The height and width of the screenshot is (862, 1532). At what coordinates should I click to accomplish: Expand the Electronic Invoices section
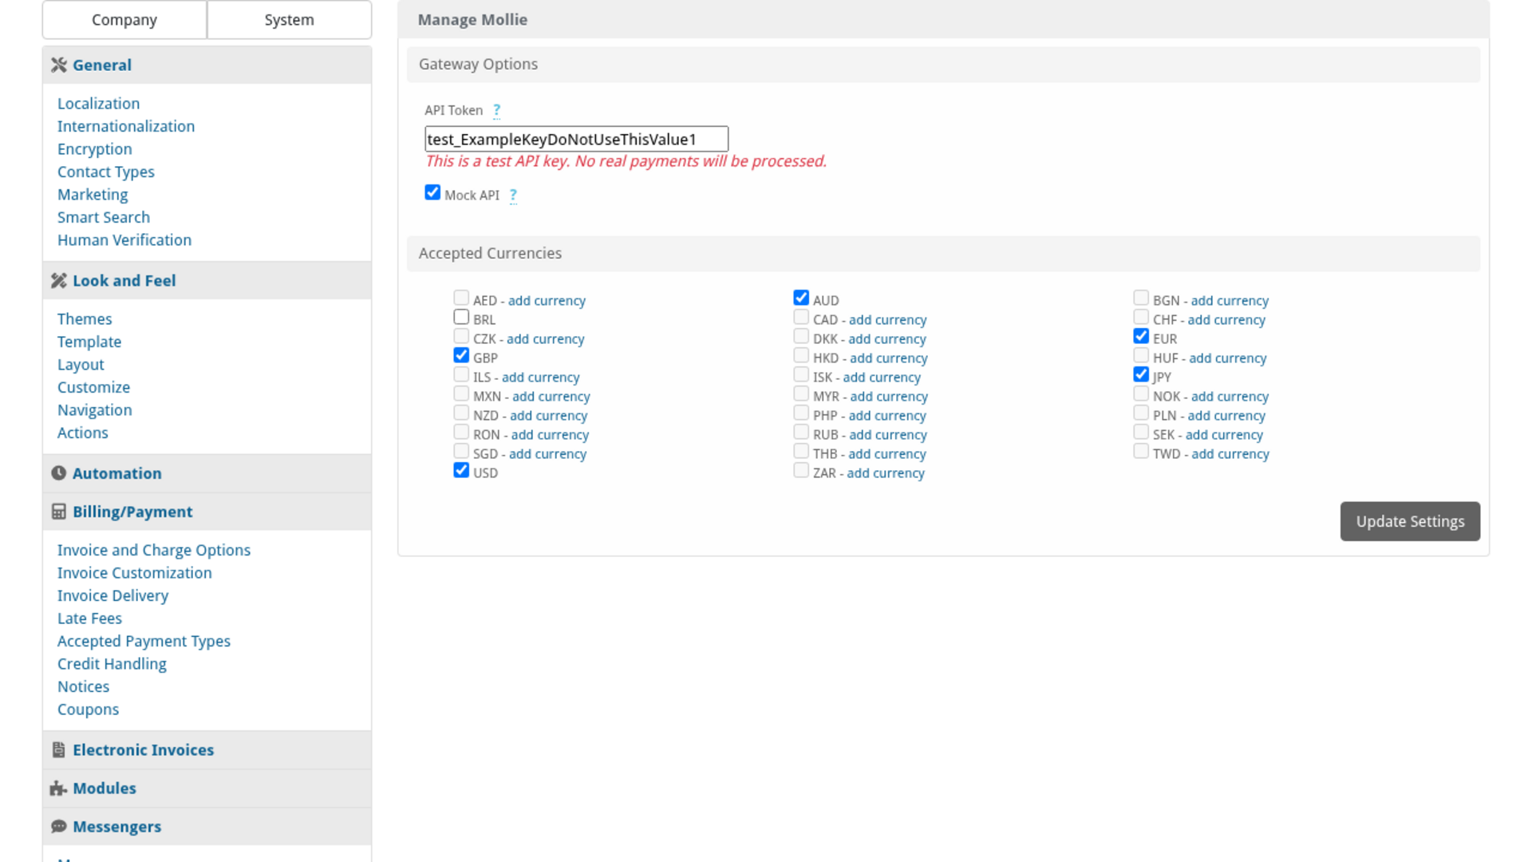[207, 750]
